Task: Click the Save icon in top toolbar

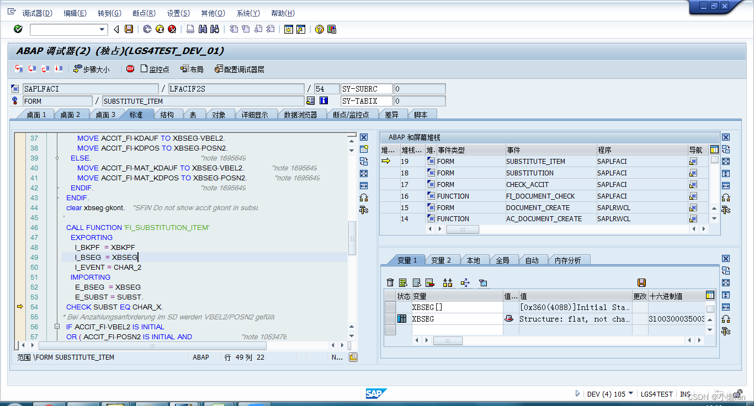Action: tap(129, 29)
